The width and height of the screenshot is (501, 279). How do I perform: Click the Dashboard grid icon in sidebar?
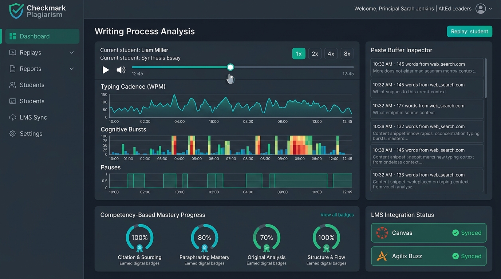pyautogui.click(x=13, y=36)
